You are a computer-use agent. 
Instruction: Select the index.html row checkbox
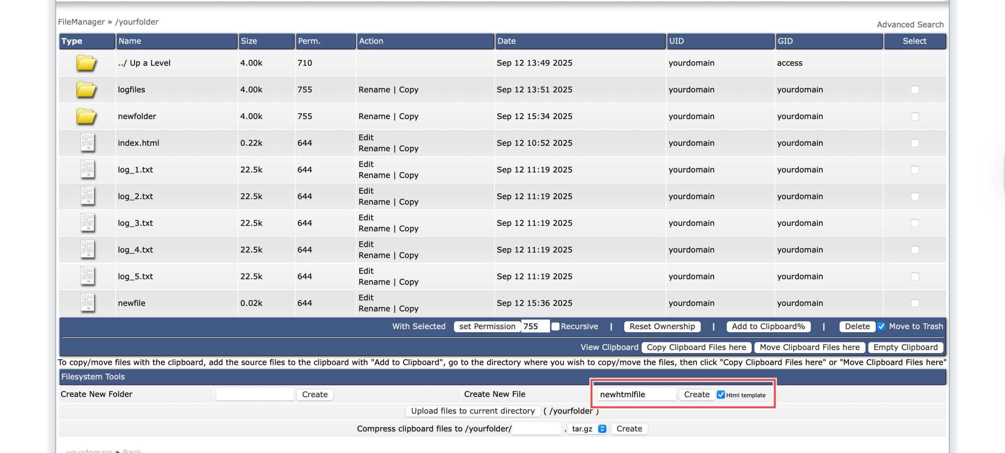tap(915, 143)
